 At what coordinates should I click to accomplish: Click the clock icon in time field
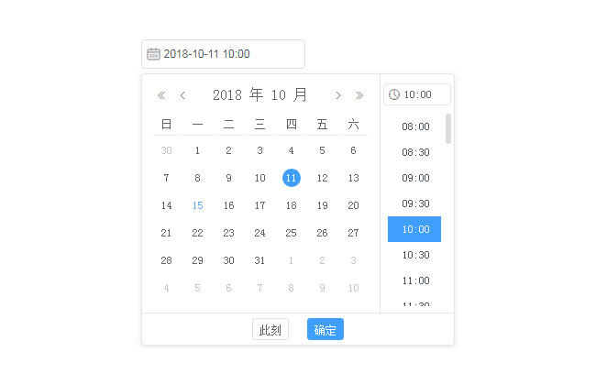394,94
